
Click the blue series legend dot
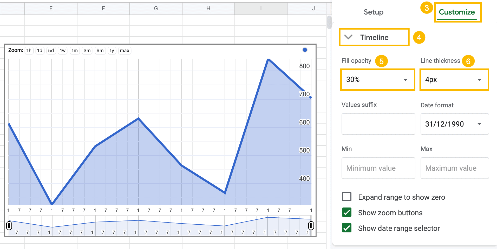305,50
